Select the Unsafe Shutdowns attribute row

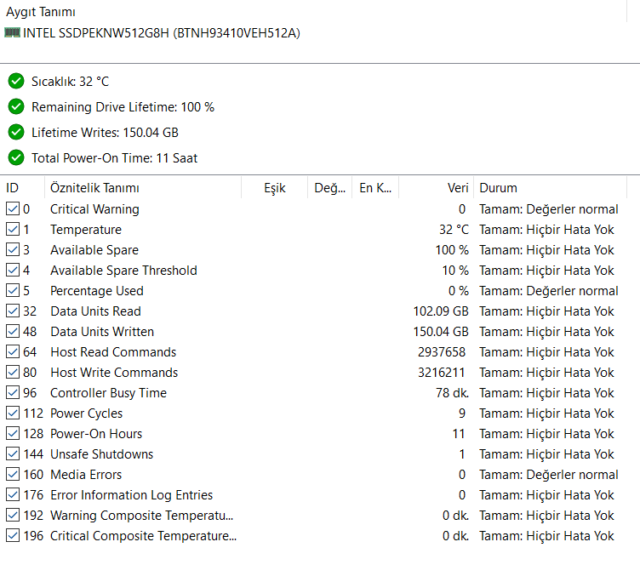pyautogui.click(x=102, y=454)
